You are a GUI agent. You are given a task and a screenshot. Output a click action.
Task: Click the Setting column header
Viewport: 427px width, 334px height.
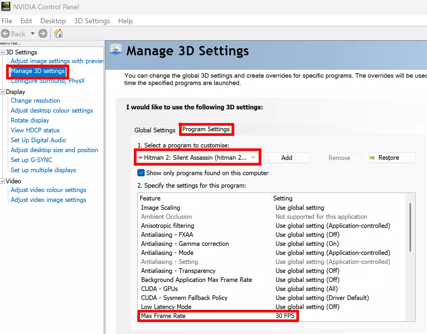(338, 198)
